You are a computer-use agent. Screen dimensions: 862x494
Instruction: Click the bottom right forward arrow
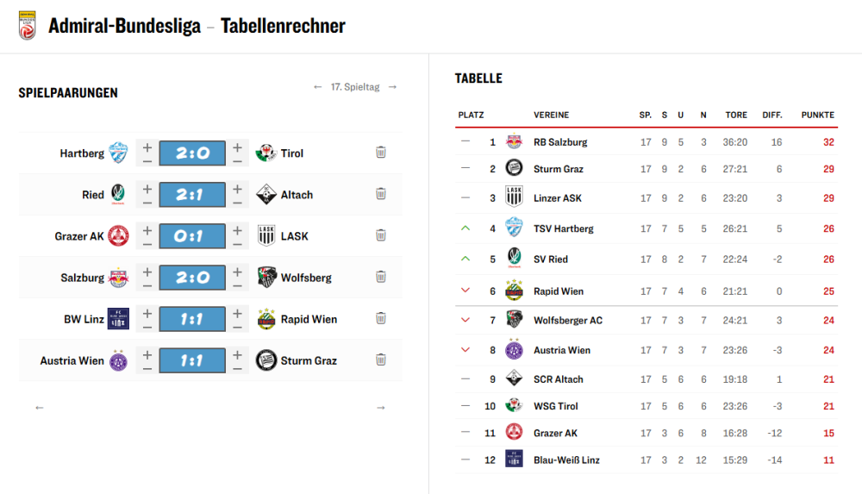381,408
